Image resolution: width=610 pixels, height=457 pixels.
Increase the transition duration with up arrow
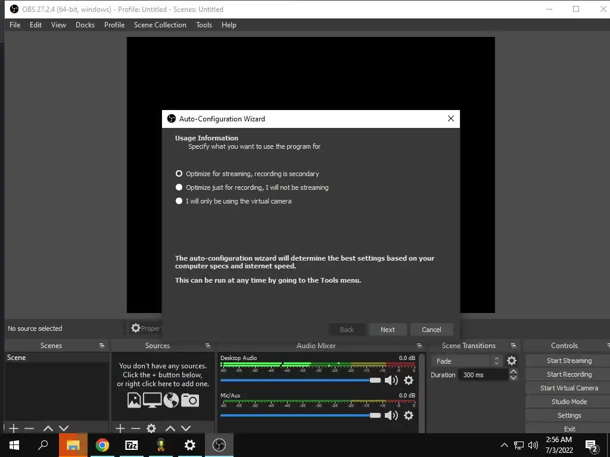(x=513, y=372)
